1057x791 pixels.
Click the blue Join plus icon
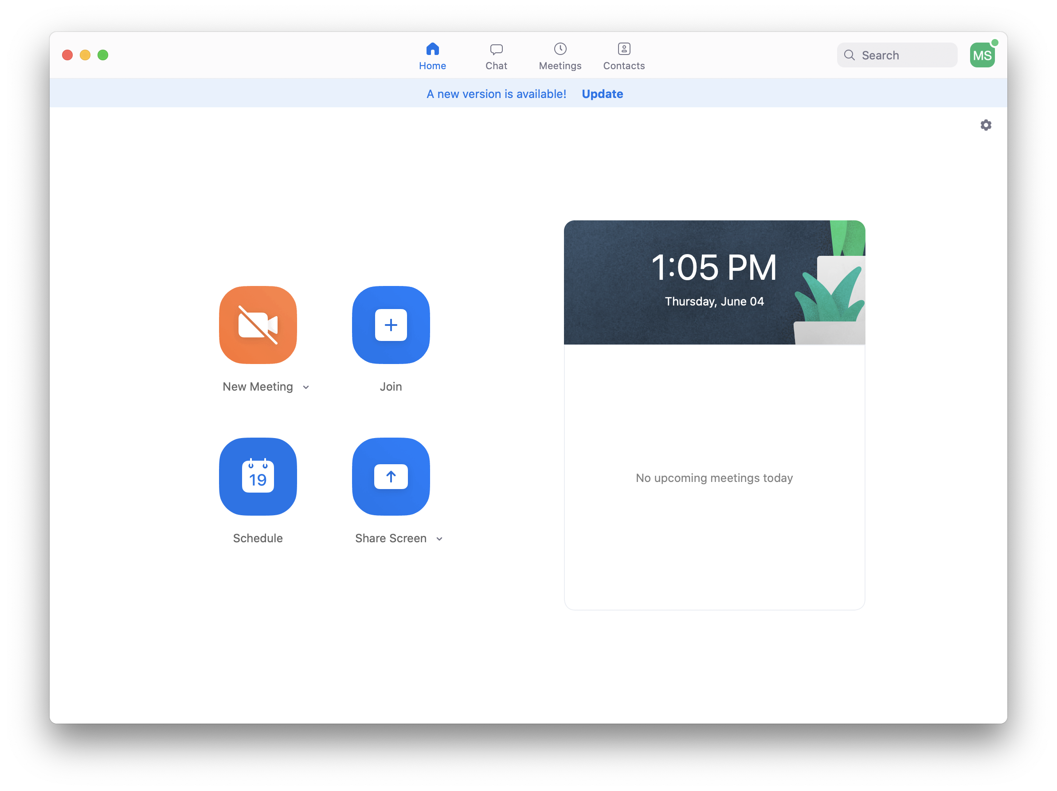pos(391,325)
